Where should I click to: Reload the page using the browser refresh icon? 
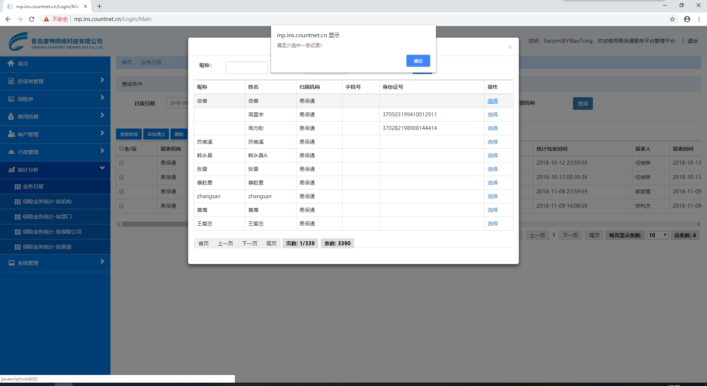[x=32, y=19]
